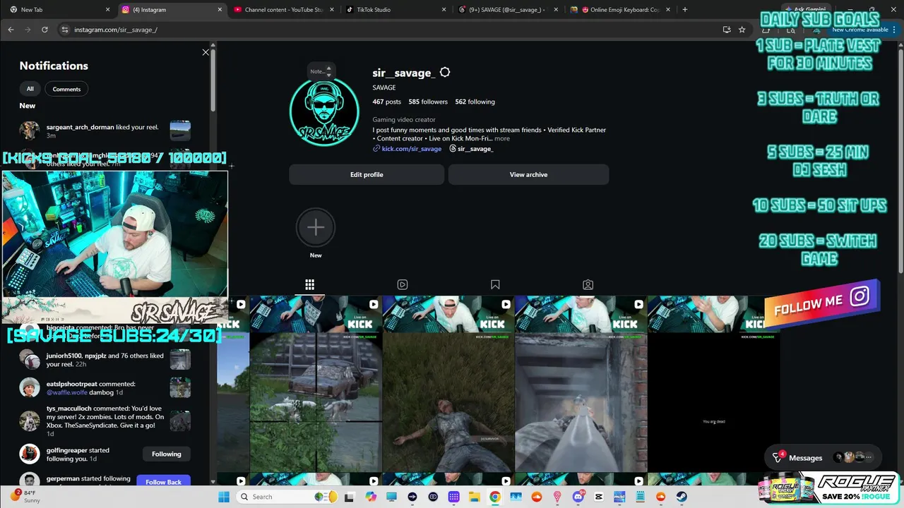Viewport: 904px width, 508px height.
Task: Close the Instagram browser tab
Action: point(220,10)
